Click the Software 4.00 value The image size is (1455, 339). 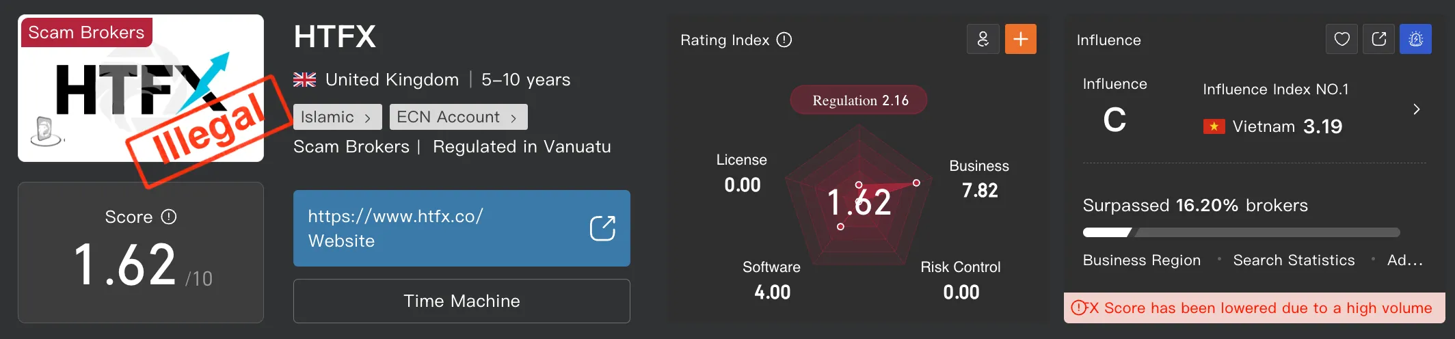773,293
